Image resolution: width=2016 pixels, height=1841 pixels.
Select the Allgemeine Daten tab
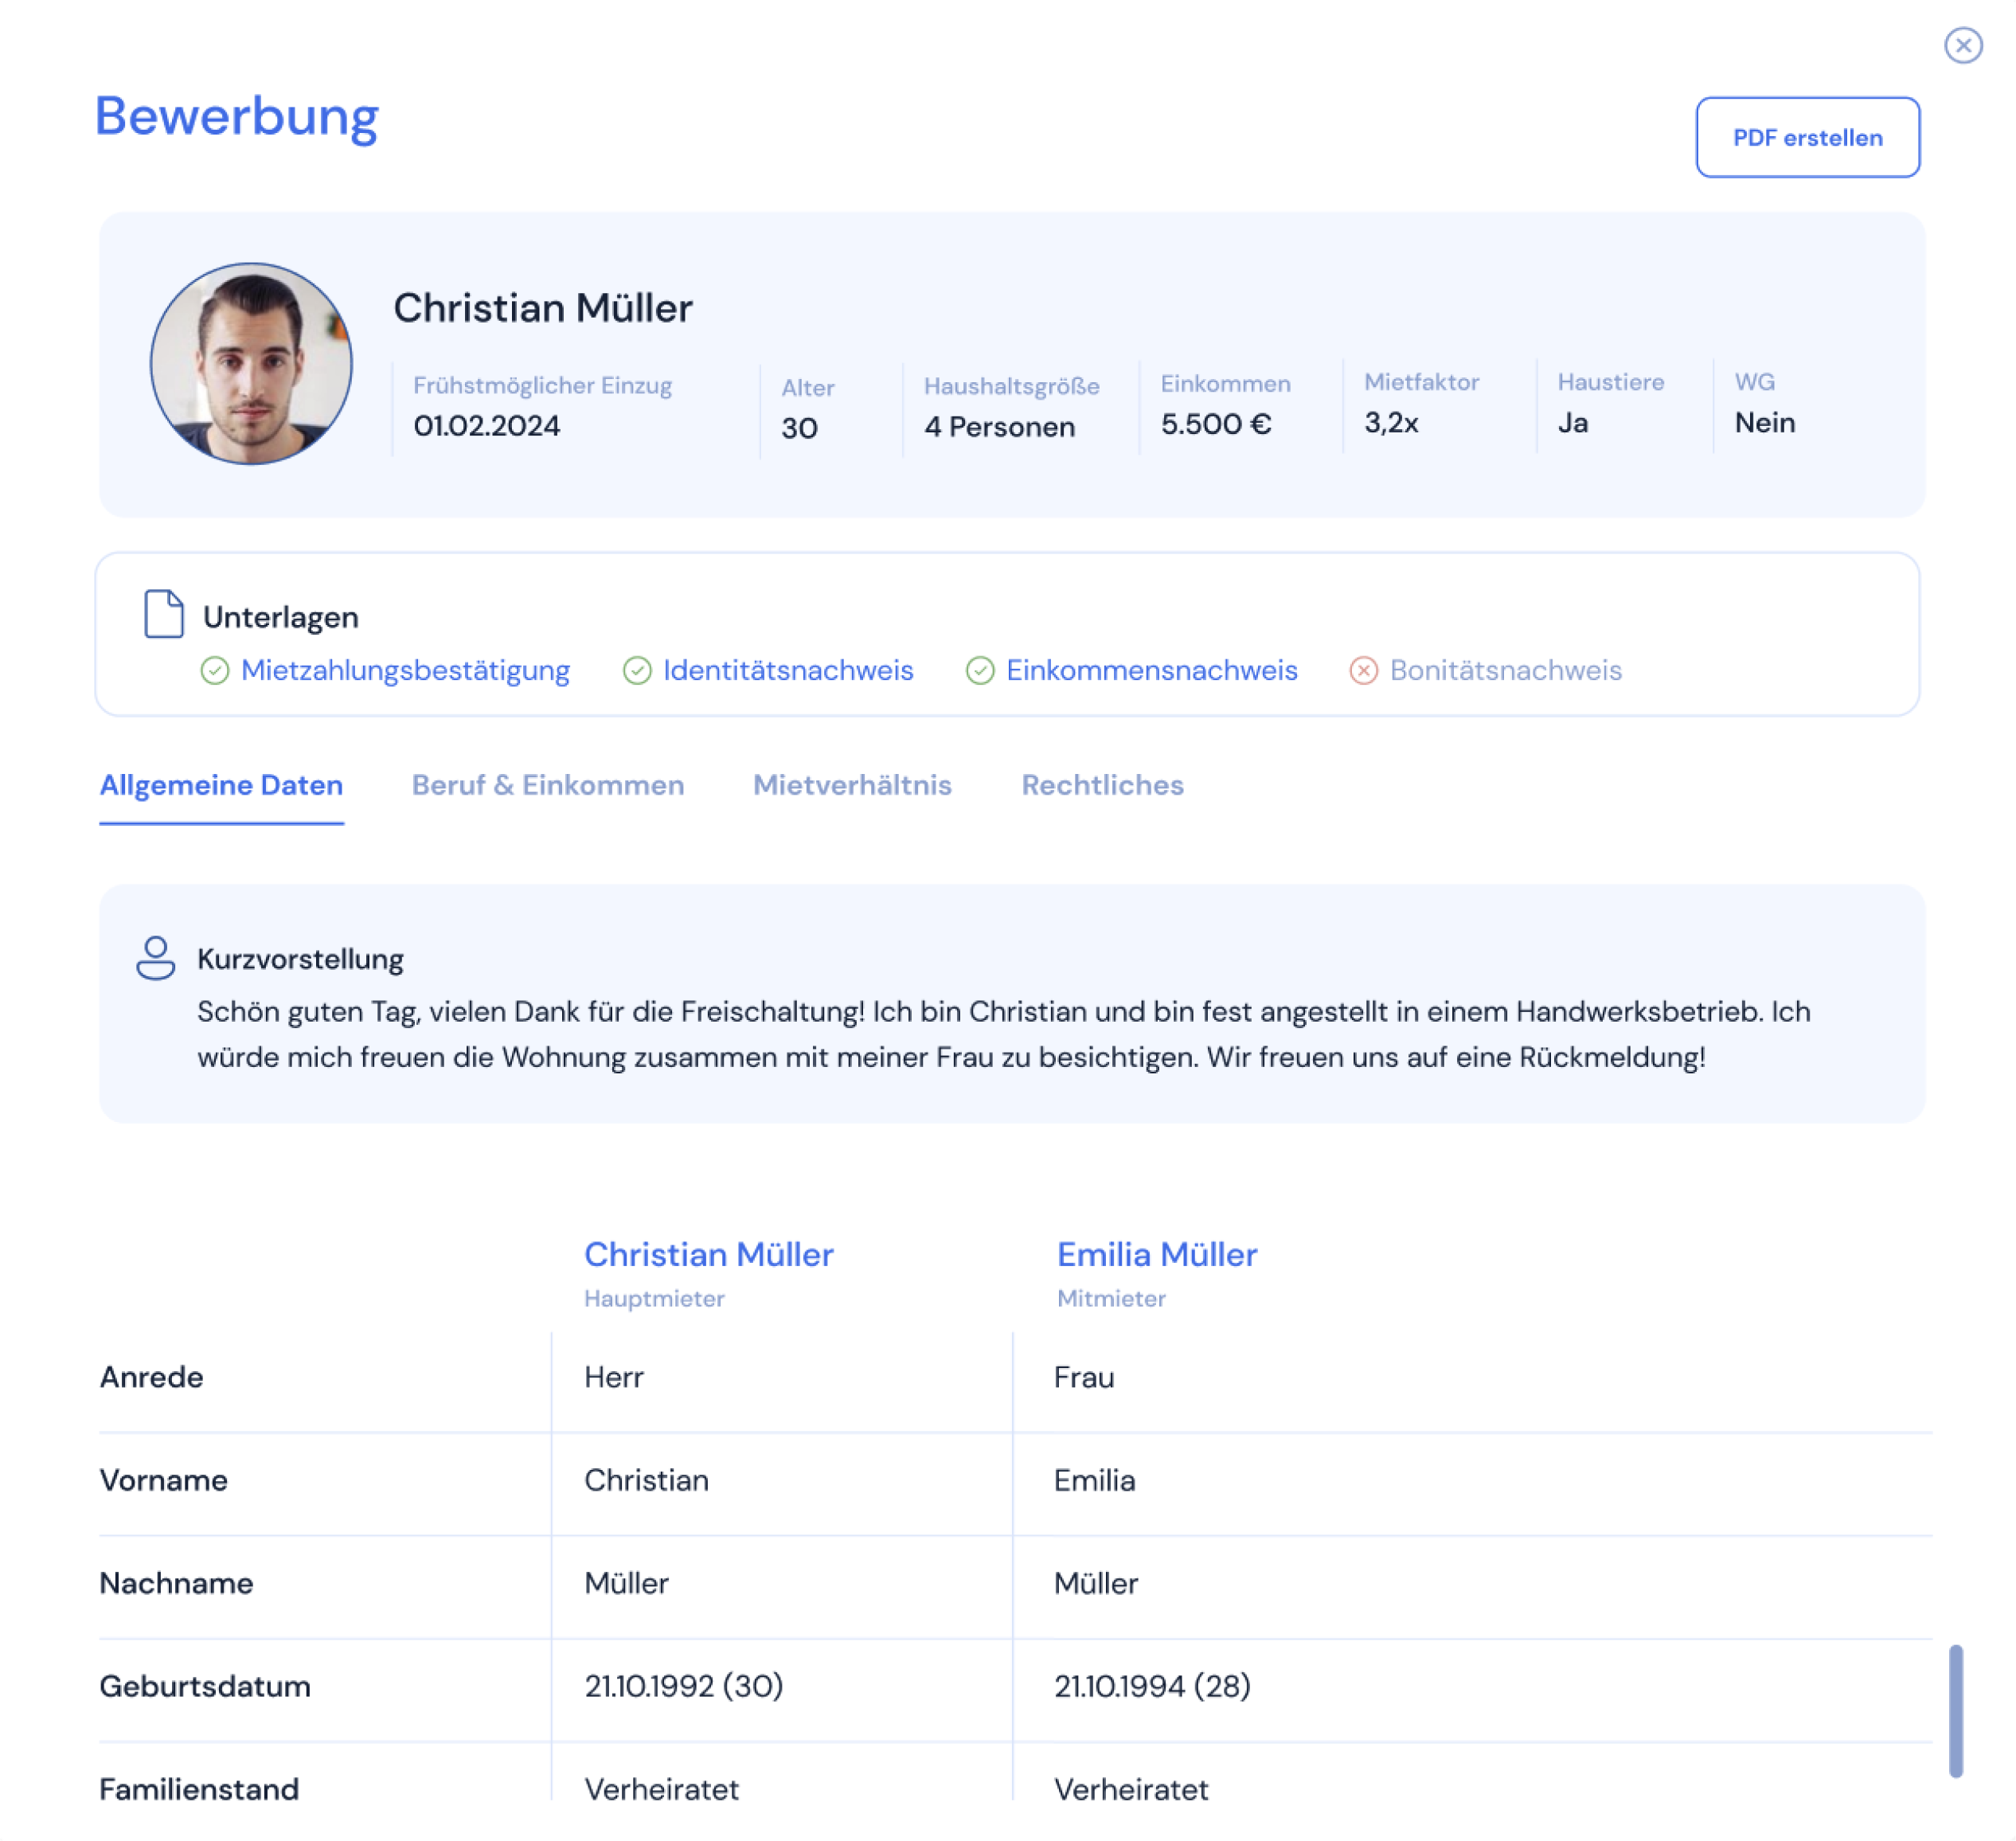tap(221, 785)
